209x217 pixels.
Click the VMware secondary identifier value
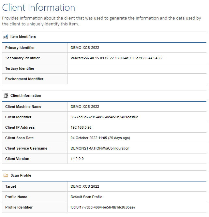coord(116,58)
